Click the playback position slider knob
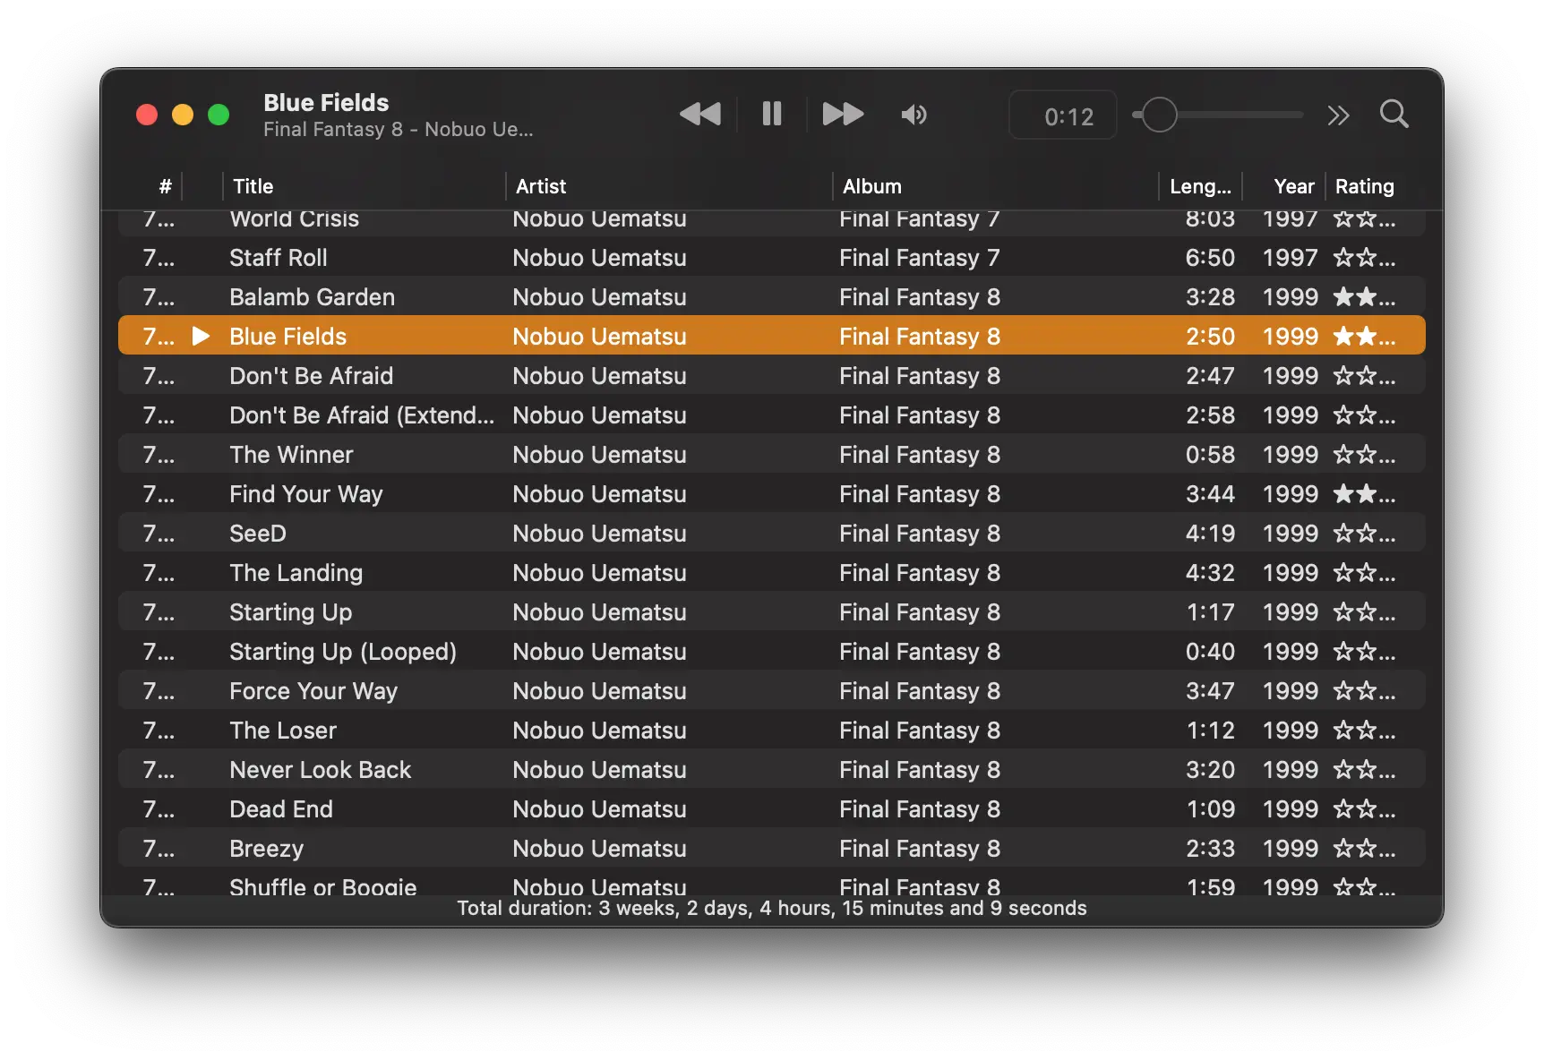Viewport: 1544px width, 1060px height. pyautogui.click(x=1159, y=115)
